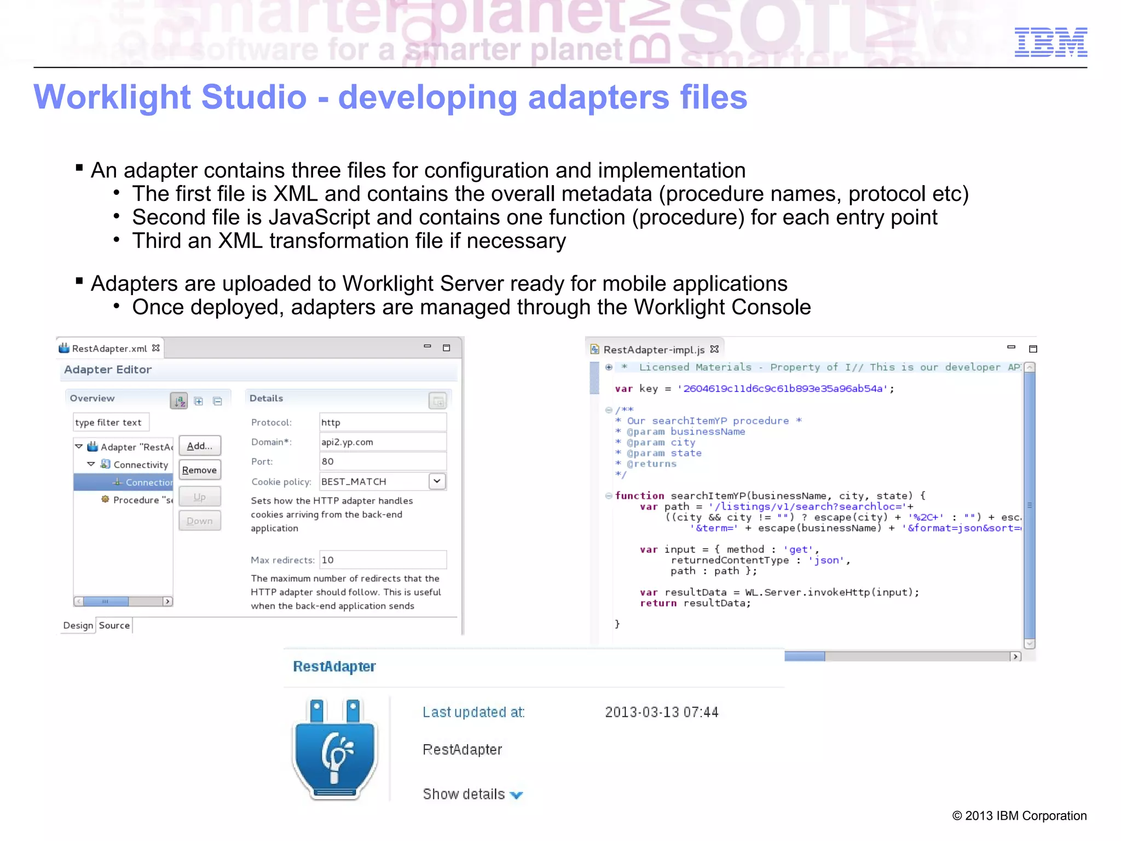This screenshot has height=841, width=1121.
Task: Minimize the RestAdapter-impl.js editor pane
Action: (x=1012, y=347)
